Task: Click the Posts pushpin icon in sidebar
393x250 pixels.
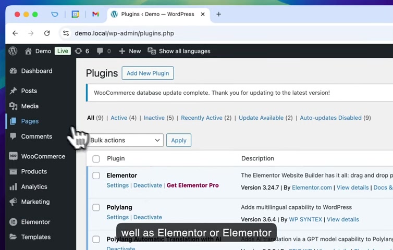Action: point(13,91)
